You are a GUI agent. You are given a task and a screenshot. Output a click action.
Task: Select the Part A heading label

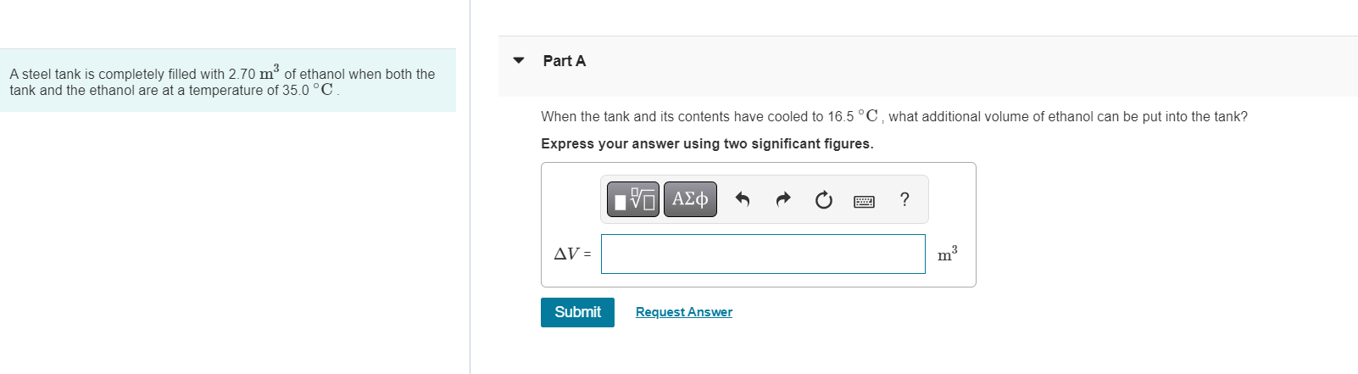[565, 61]
